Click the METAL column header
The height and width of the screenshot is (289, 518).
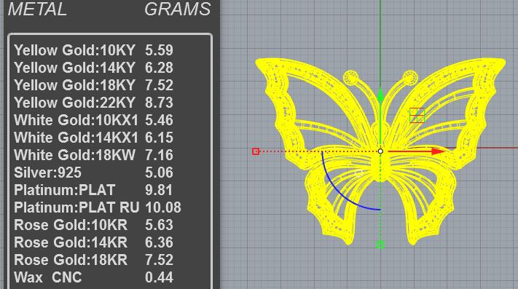point(37,9)
